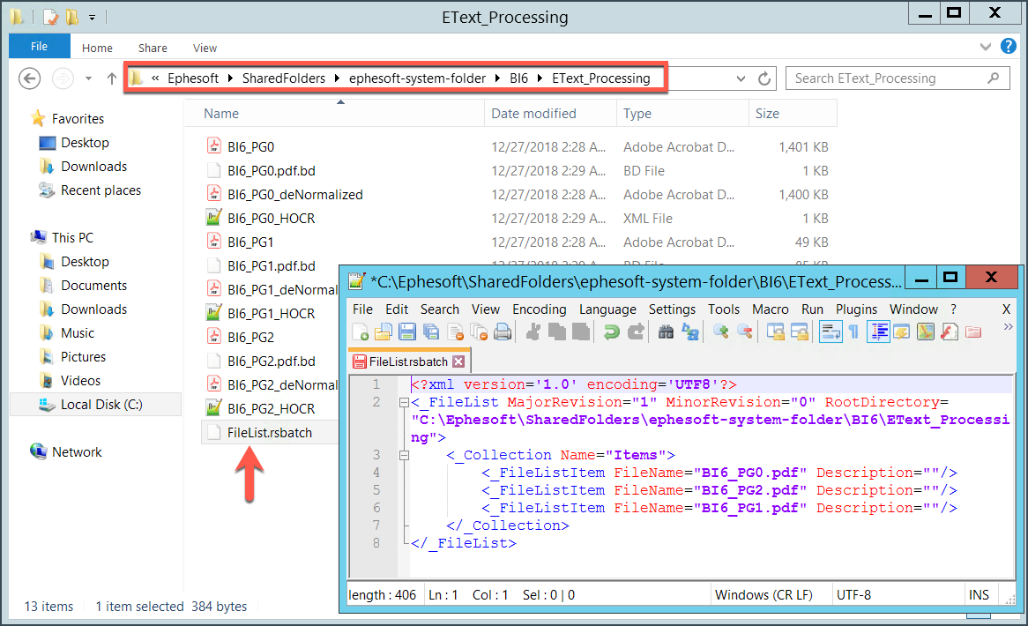
Task: Click the SharedFolders breadcrumb segment
Action: [283, 78]
